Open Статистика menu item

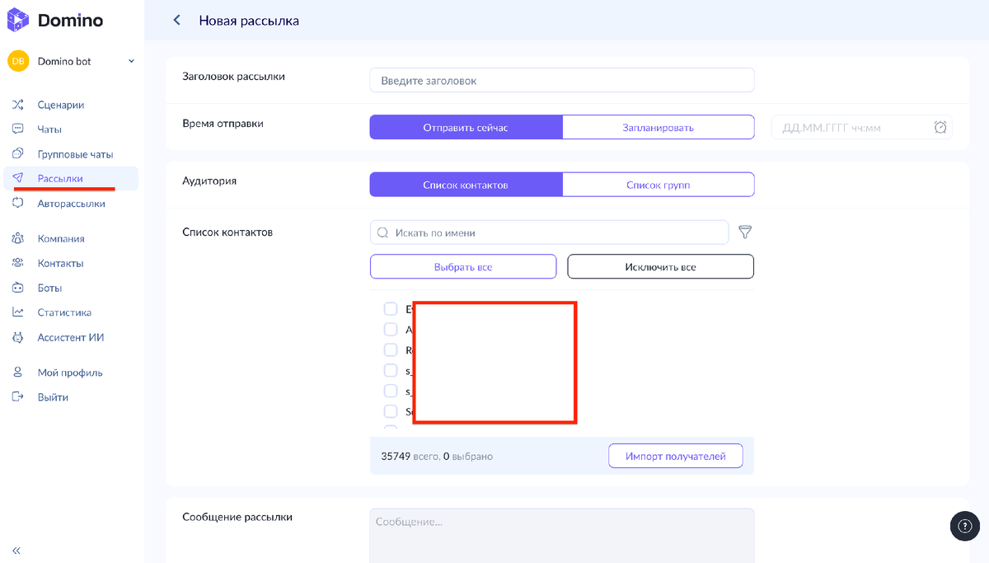64,312
